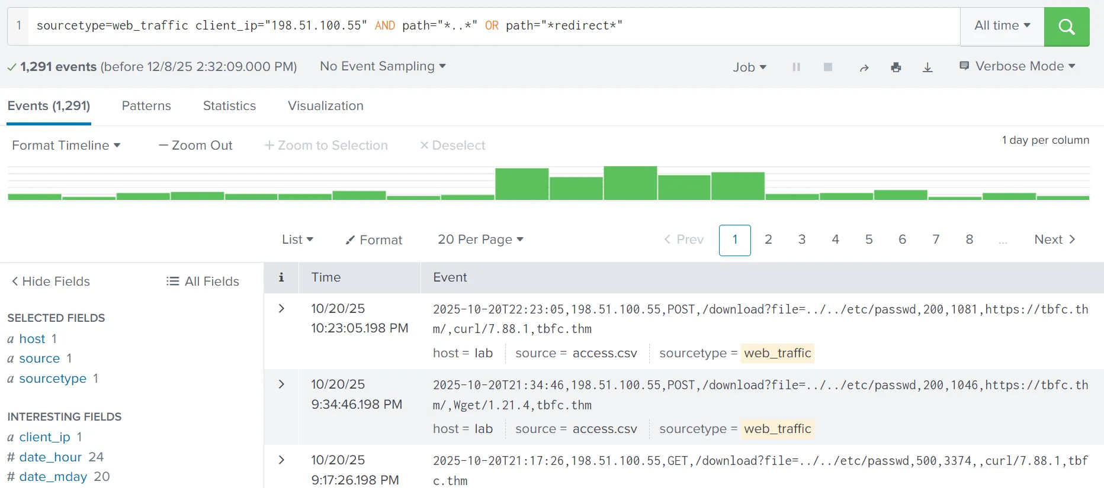
Task: Open the All time range picker
Action: click(x=1002, y=26)
